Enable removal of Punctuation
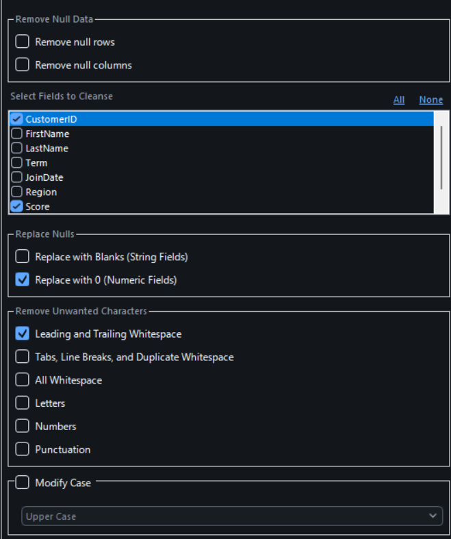Screen dimensions: 451x539 click(x=23, y=449)
